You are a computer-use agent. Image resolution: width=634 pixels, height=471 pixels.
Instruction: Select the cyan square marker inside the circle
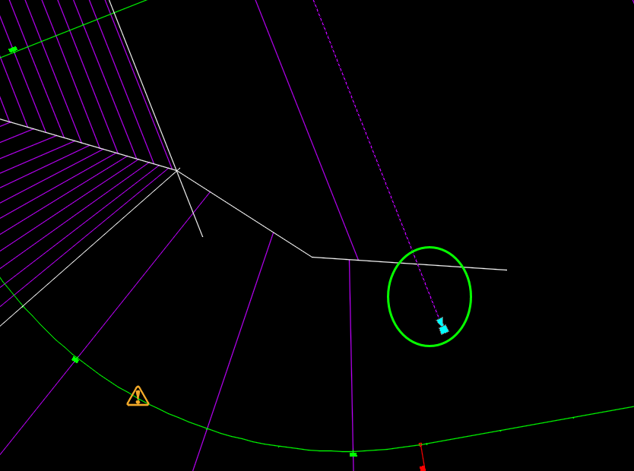(x=444, y=330)
